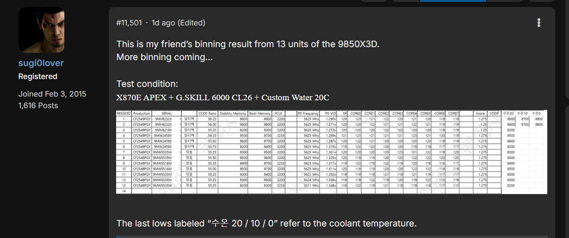Open the post options three-dot menu

[x=538, y=23]
